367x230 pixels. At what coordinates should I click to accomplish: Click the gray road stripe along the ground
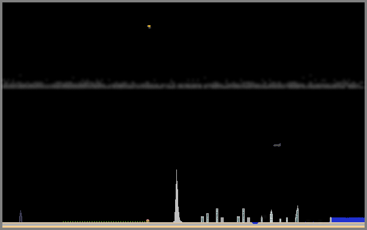click(183, 224)
